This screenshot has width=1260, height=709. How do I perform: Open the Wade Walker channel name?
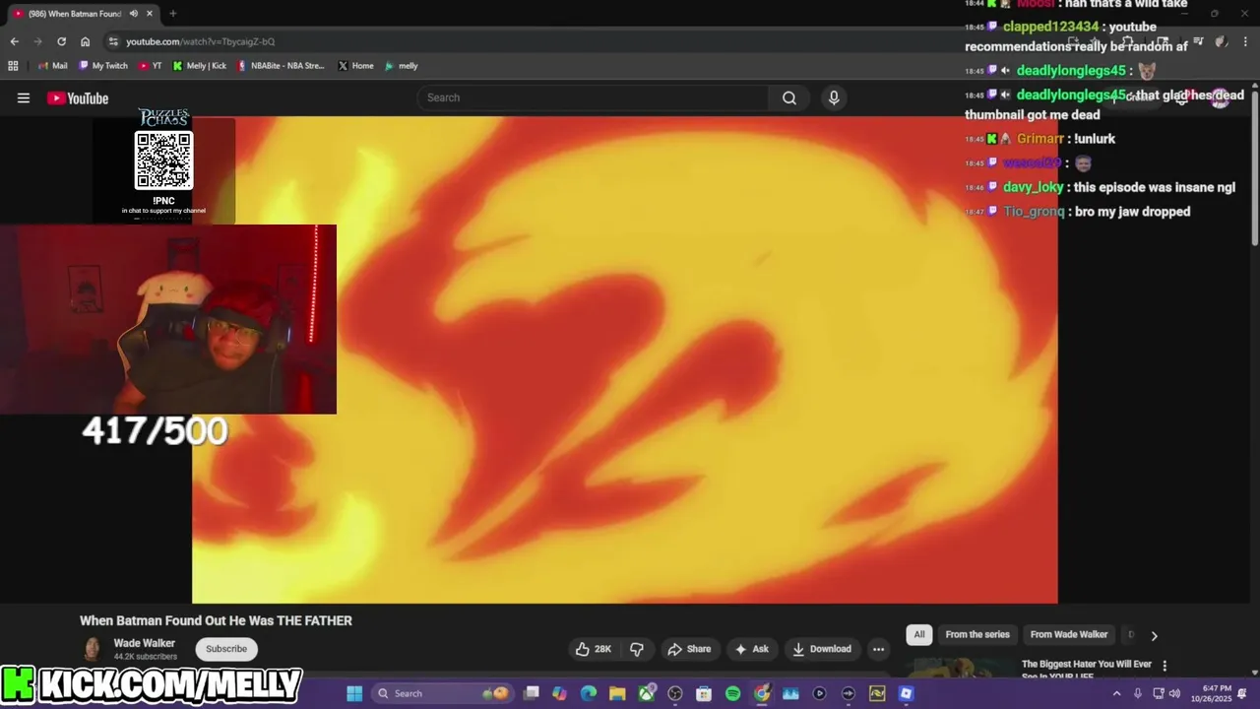coord(145,643)
